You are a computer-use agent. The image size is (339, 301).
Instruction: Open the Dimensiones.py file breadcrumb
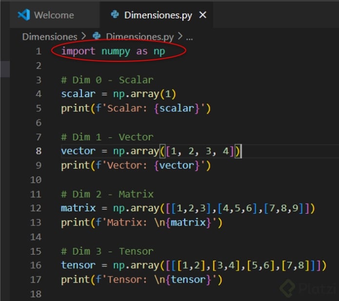[140, 37]
